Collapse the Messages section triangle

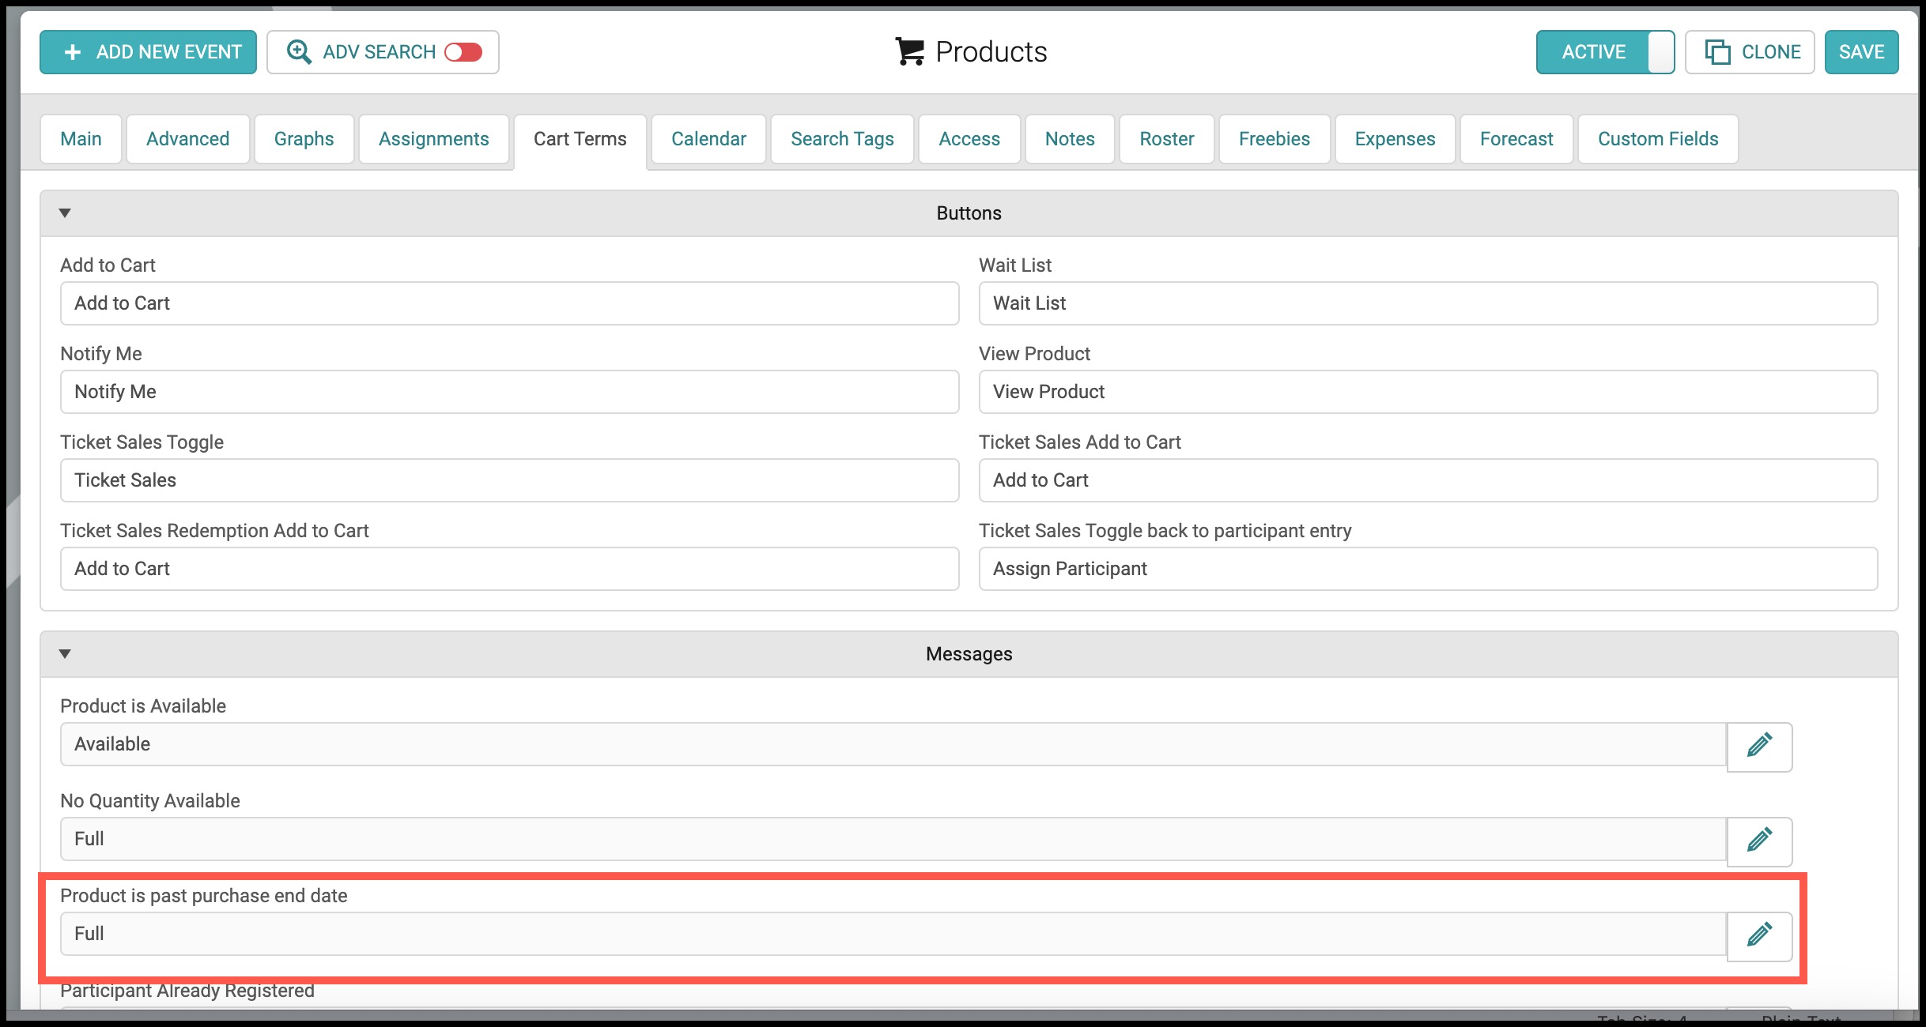65,653
